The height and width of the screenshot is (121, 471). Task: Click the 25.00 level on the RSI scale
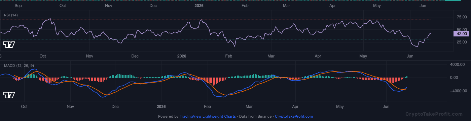(x=461, y=42)
